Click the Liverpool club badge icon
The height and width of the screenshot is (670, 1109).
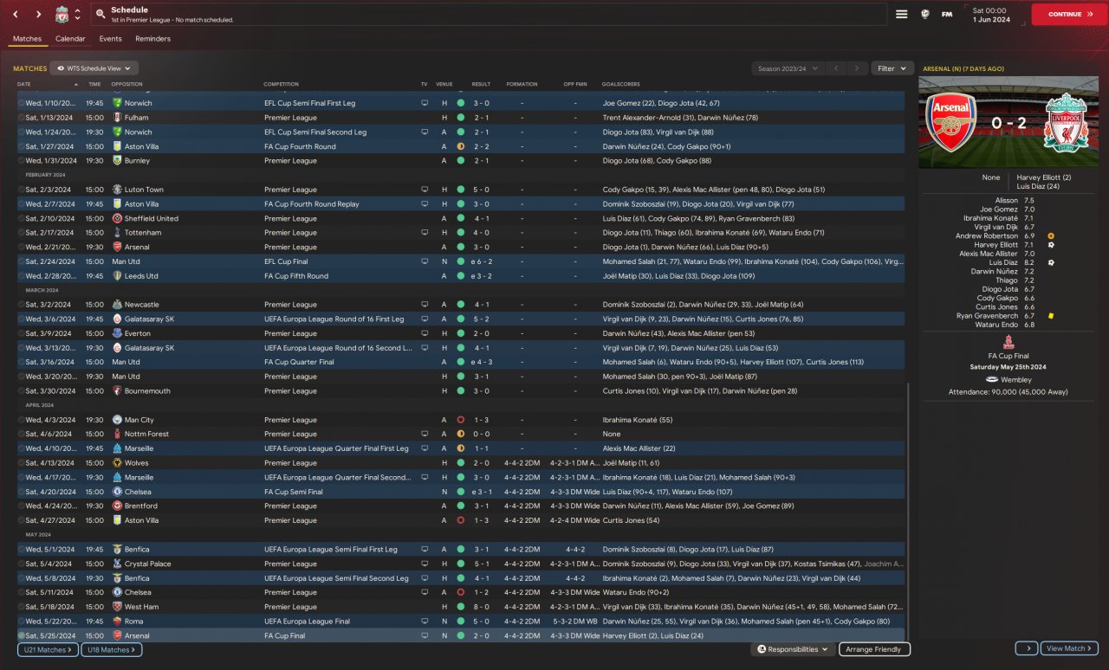tap(62, 15)
